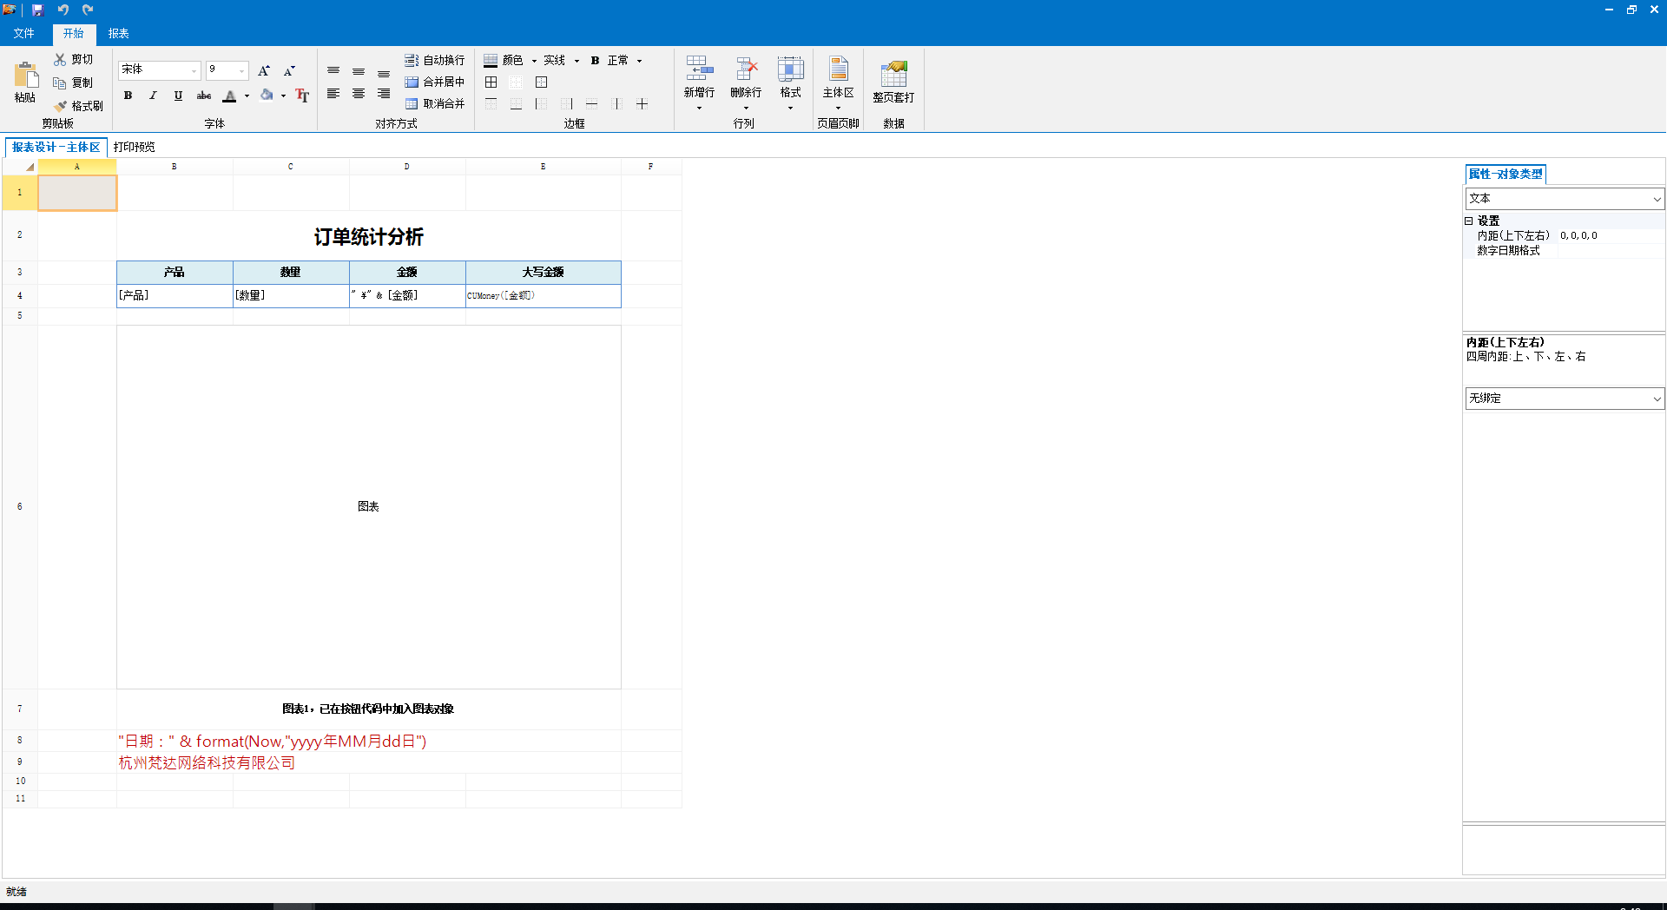Click the 整页套打 data icon

893,76
